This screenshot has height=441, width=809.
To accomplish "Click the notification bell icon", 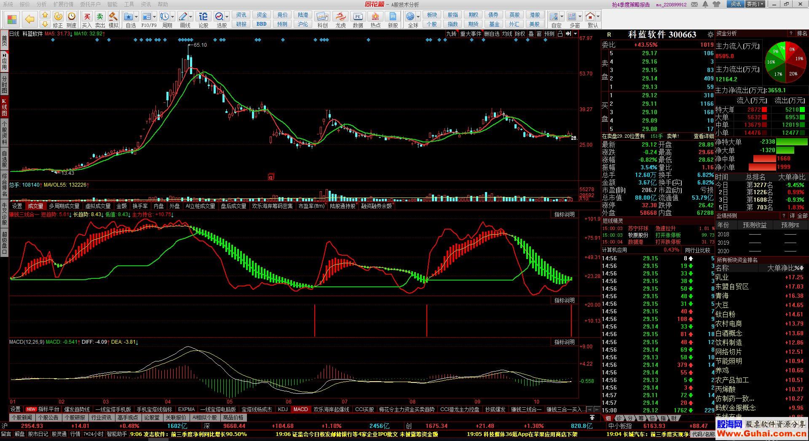I will pyautogui.click(x=706, y=4).
